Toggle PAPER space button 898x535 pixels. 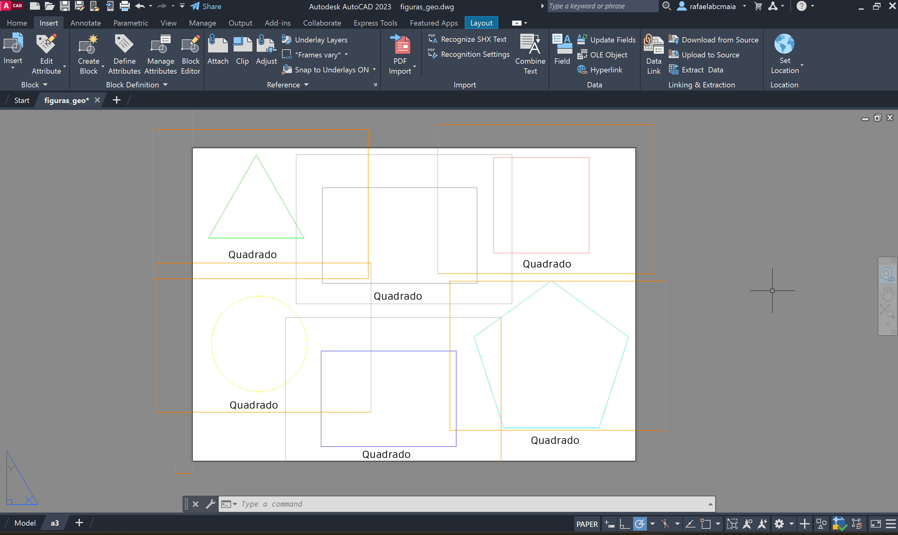point(586,524)
